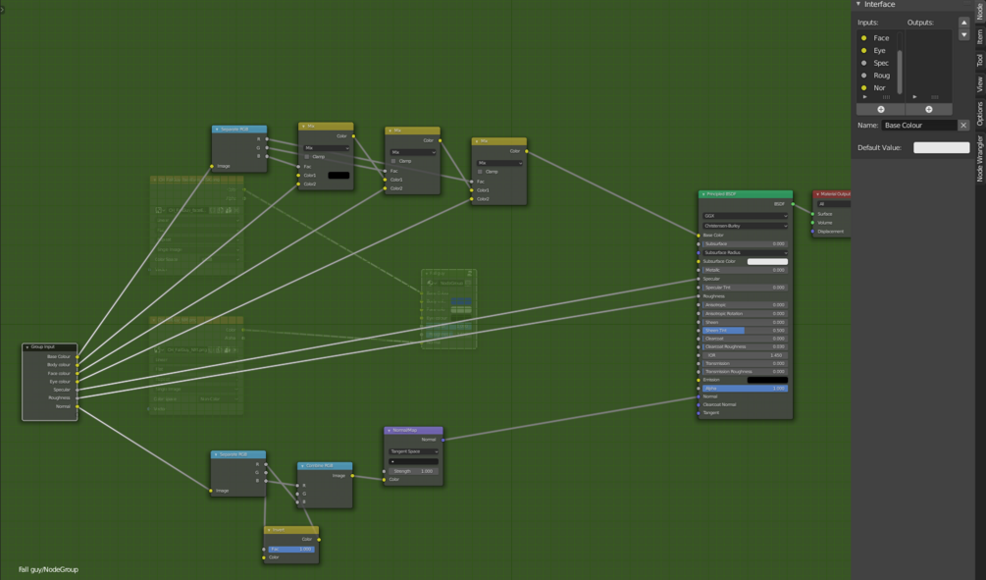Image resolution: width=986 pixels, height=580 pixels.
Task: Click the Normal output socket on Normal Map node
Action: point(442,440)
